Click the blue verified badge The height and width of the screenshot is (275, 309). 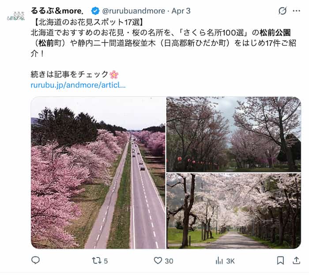[95, 11]
